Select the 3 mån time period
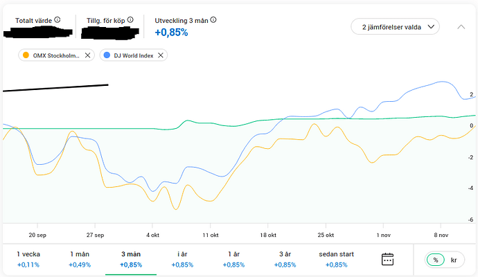The height and width of the screenshot is (277, 478). tap(131, 259)
